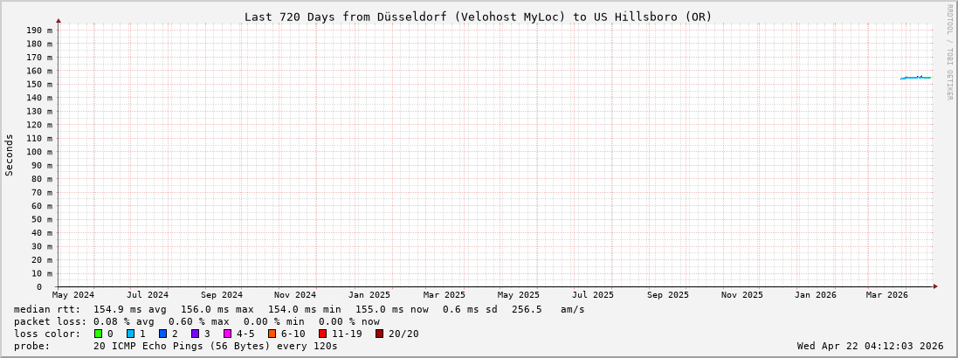Click the 100 m y-axis label

pos(38,152)
